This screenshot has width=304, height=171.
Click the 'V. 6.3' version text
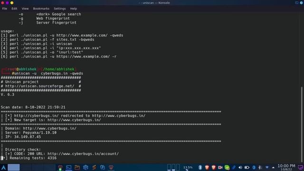point(8,95)
